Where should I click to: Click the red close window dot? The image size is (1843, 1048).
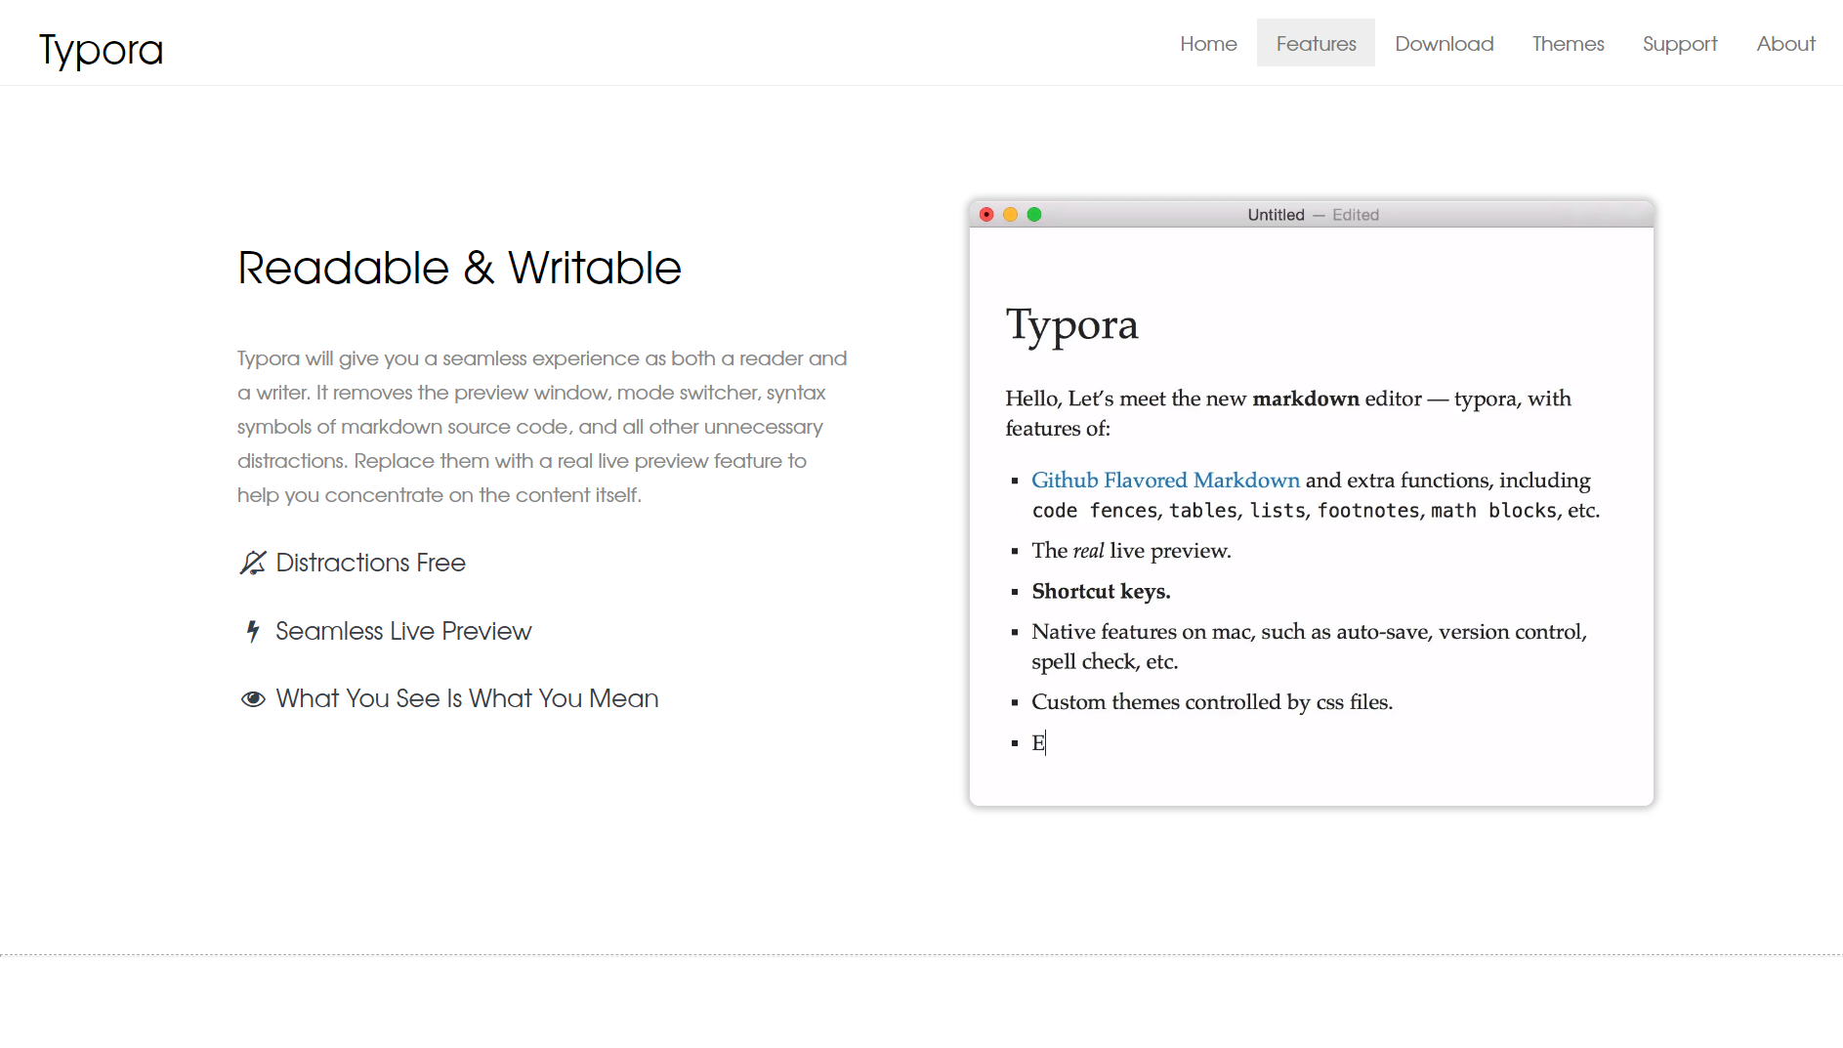[986, 215]
